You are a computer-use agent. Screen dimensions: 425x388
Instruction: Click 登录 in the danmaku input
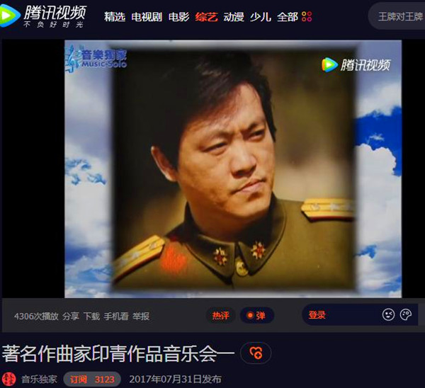(x=317, y=315)
